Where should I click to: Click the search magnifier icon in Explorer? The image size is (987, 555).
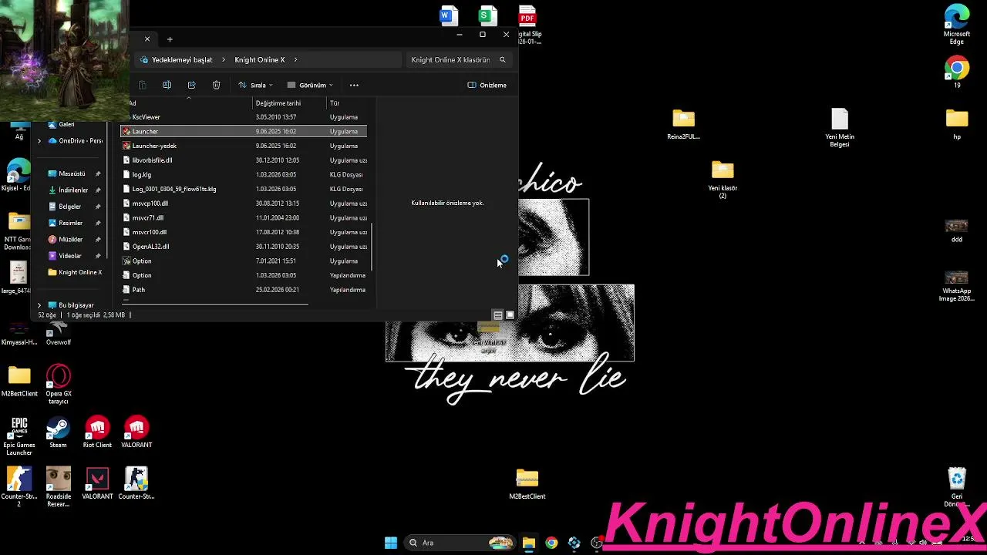[503, 59]
